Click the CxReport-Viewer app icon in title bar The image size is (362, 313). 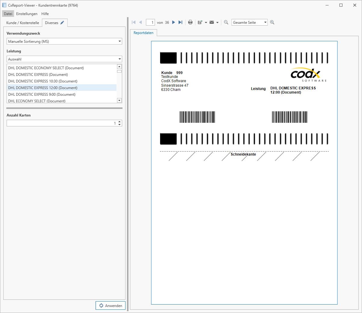(4, 5)
